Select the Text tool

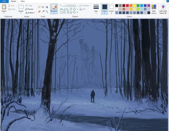pyautogui.click(x=47, y=7)
